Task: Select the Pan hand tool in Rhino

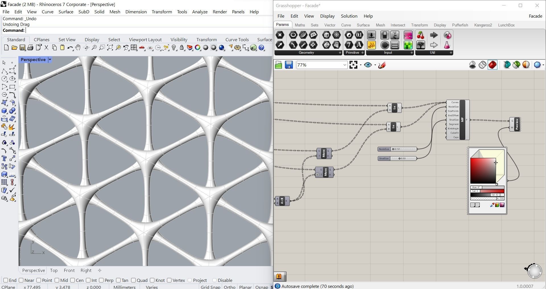Action: pyautogui.click(x=78, y=48)
